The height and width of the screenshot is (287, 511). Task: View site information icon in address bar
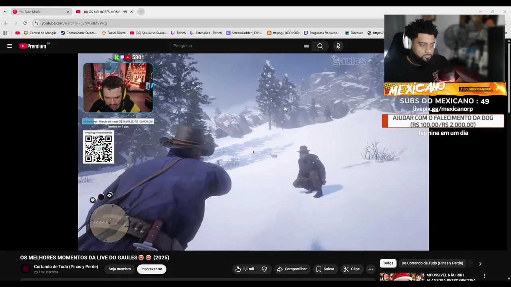click(36, 23)
